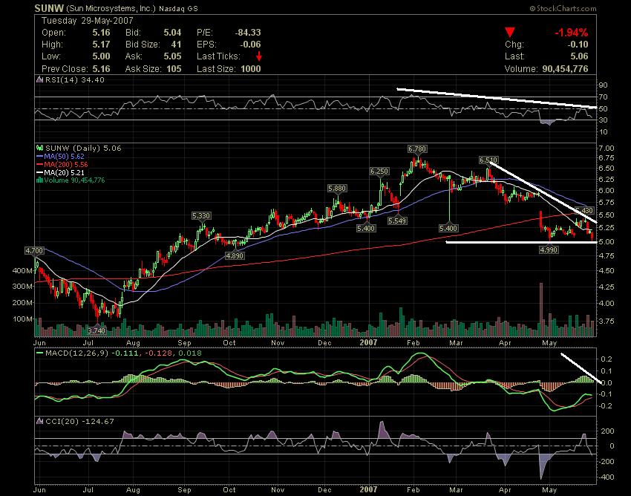
Task: Click the Open value 5.16
Action: pyautogui.click(x=101, y=33)
